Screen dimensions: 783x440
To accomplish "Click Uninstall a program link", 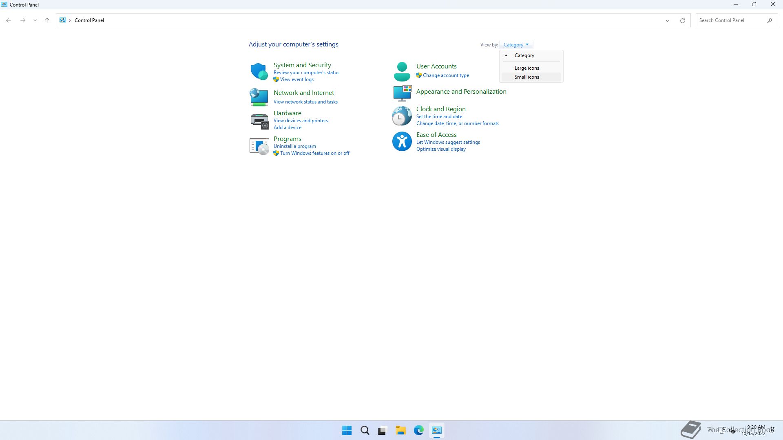I will click(x=294, y=146).
